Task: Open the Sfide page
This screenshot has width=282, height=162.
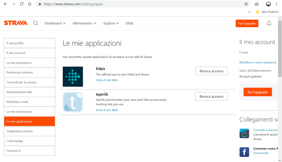Action: point(129,23)
